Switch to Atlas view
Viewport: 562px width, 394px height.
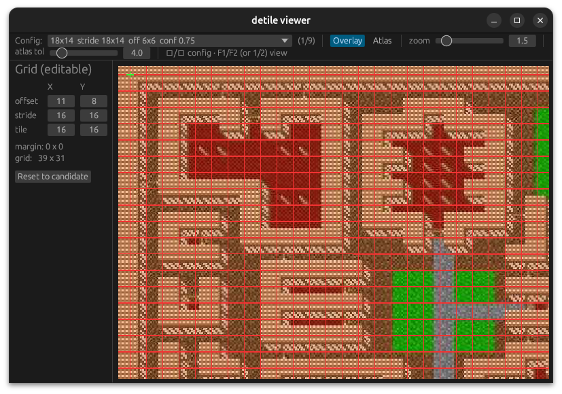pos(382,41)
